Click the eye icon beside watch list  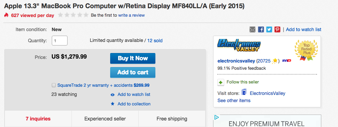pos(112,95)
